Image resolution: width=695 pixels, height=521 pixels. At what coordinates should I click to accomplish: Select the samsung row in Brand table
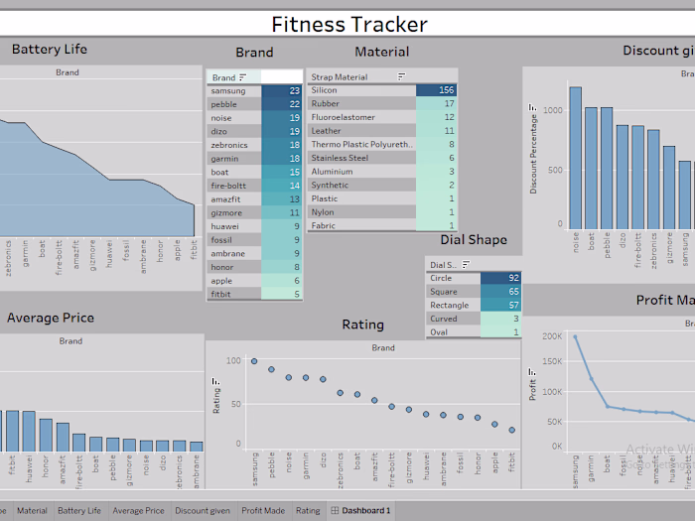pyautogui.click(x=255, y=91)
